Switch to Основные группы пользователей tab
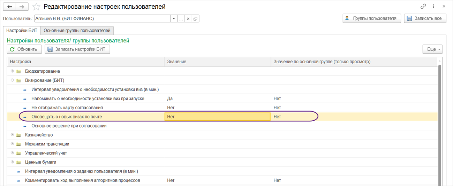Screen dimensions: 453x186 pos(77,31)
